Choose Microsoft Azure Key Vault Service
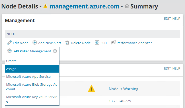The image size is (185, 108). (32, 99)
